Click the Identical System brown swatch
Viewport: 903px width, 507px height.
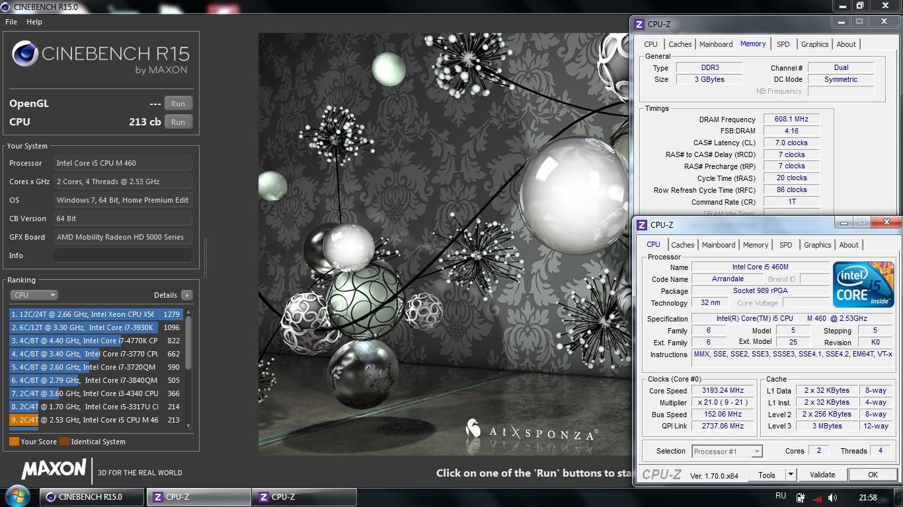click(64, 442)
